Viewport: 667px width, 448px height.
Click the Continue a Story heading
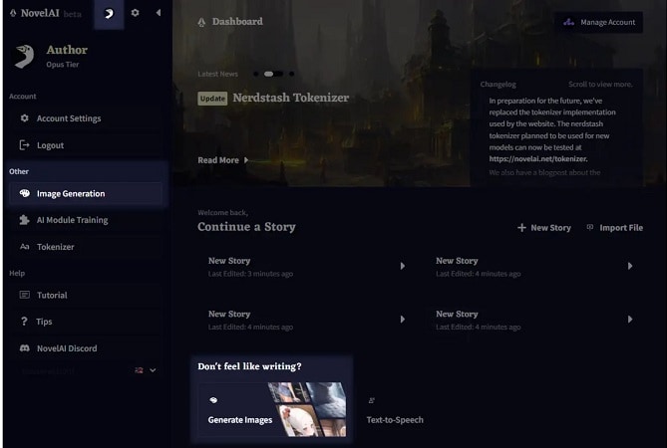point(246,227)
